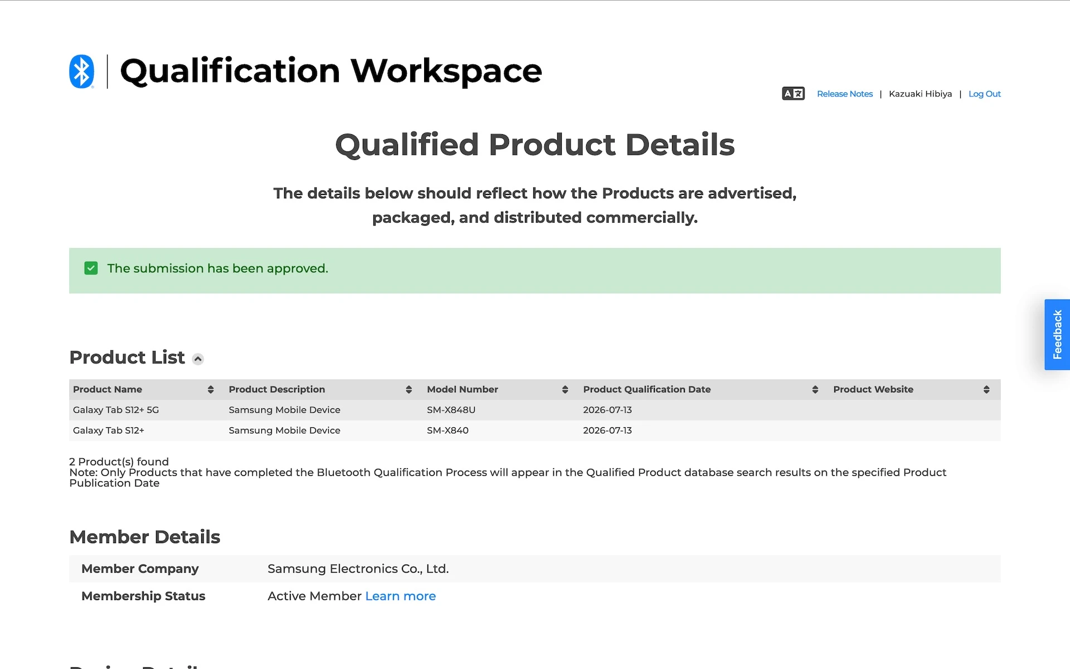This screenshot has height=669, width=1070.
Task: Open the Feedback side tab
Action: pyautogui.click(x=1057, y=334)
